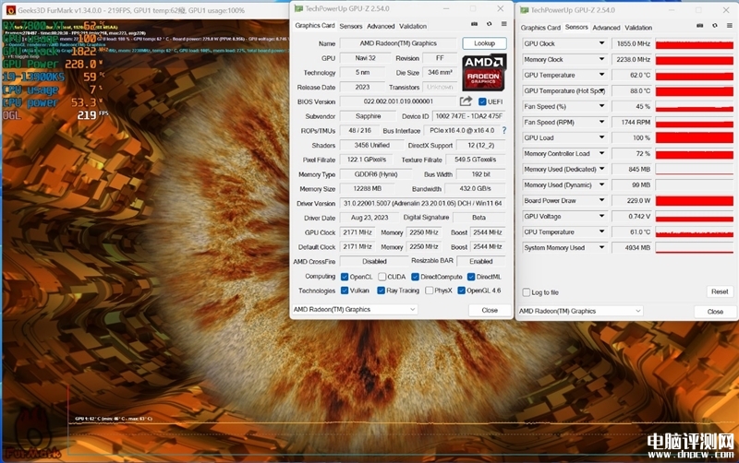Click the GPU Name field
This screenshot has width=739, height=463.
[x=398, y=43]
